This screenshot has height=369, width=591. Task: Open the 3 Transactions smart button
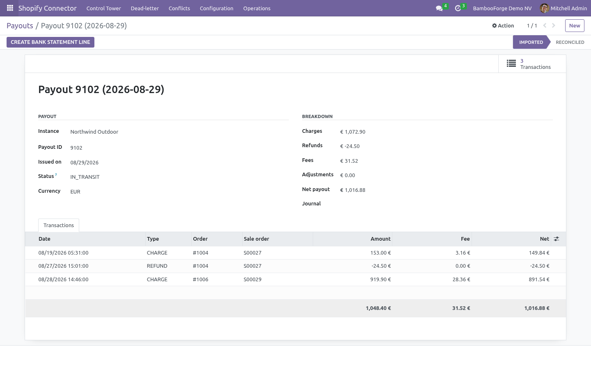[x=532, y=64]
